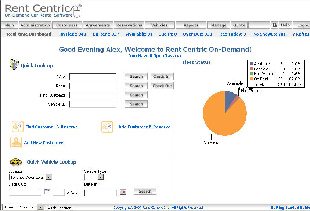Open the Reports menu
Screen dimensions: 310x211
pos(191,25)
